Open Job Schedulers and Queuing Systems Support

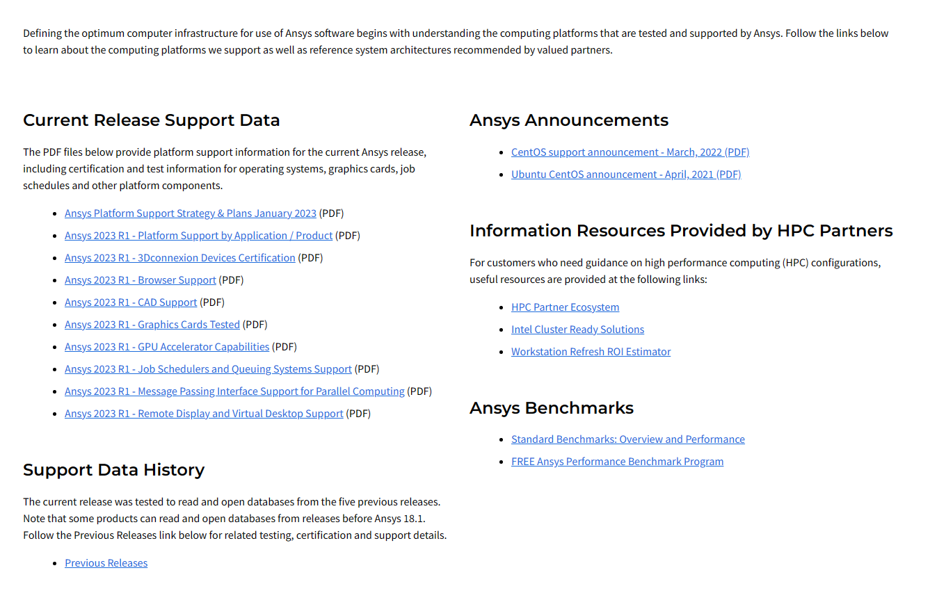tap(208, 369)
